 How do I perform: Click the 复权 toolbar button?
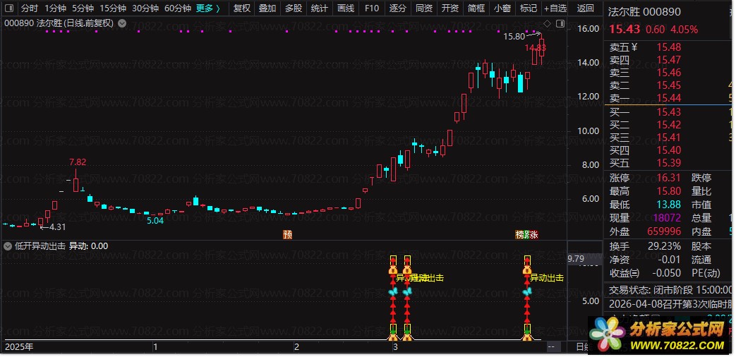coord(242,8)
